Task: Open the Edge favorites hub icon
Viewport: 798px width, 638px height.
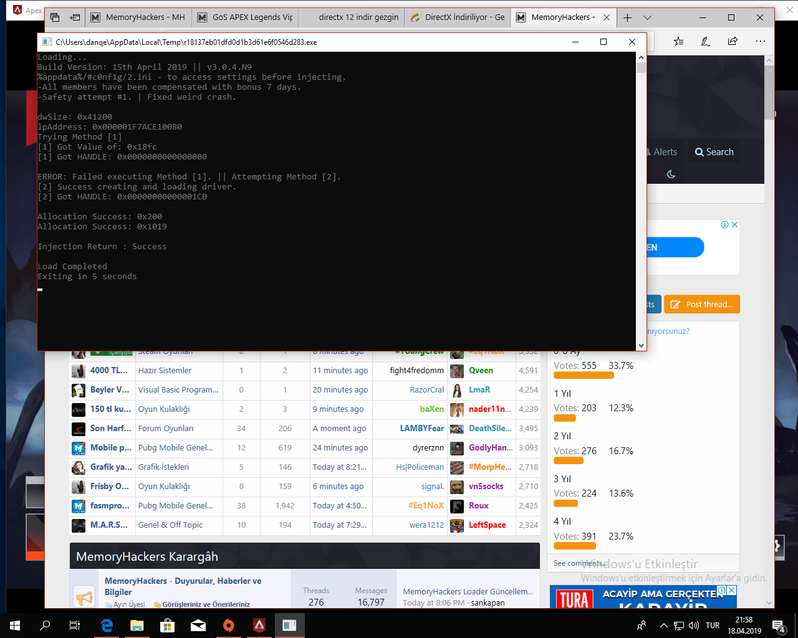Action: 678,41
